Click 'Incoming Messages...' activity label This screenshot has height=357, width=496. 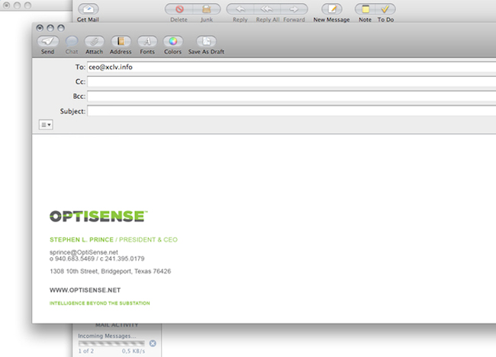(107, 336)
